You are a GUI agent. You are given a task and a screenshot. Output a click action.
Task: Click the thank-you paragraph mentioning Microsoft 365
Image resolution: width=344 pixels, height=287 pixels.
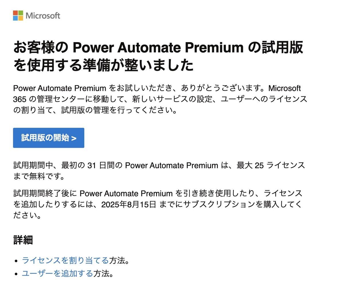point(158,99)
